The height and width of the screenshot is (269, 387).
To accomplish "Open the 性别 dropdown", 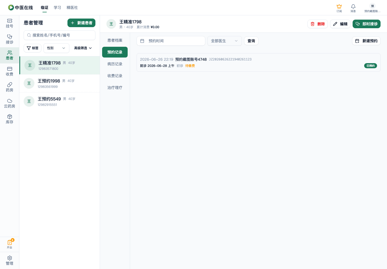I will (56, 48).
